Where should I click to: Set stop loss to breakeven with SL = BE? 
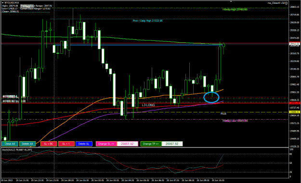point(49,144)
